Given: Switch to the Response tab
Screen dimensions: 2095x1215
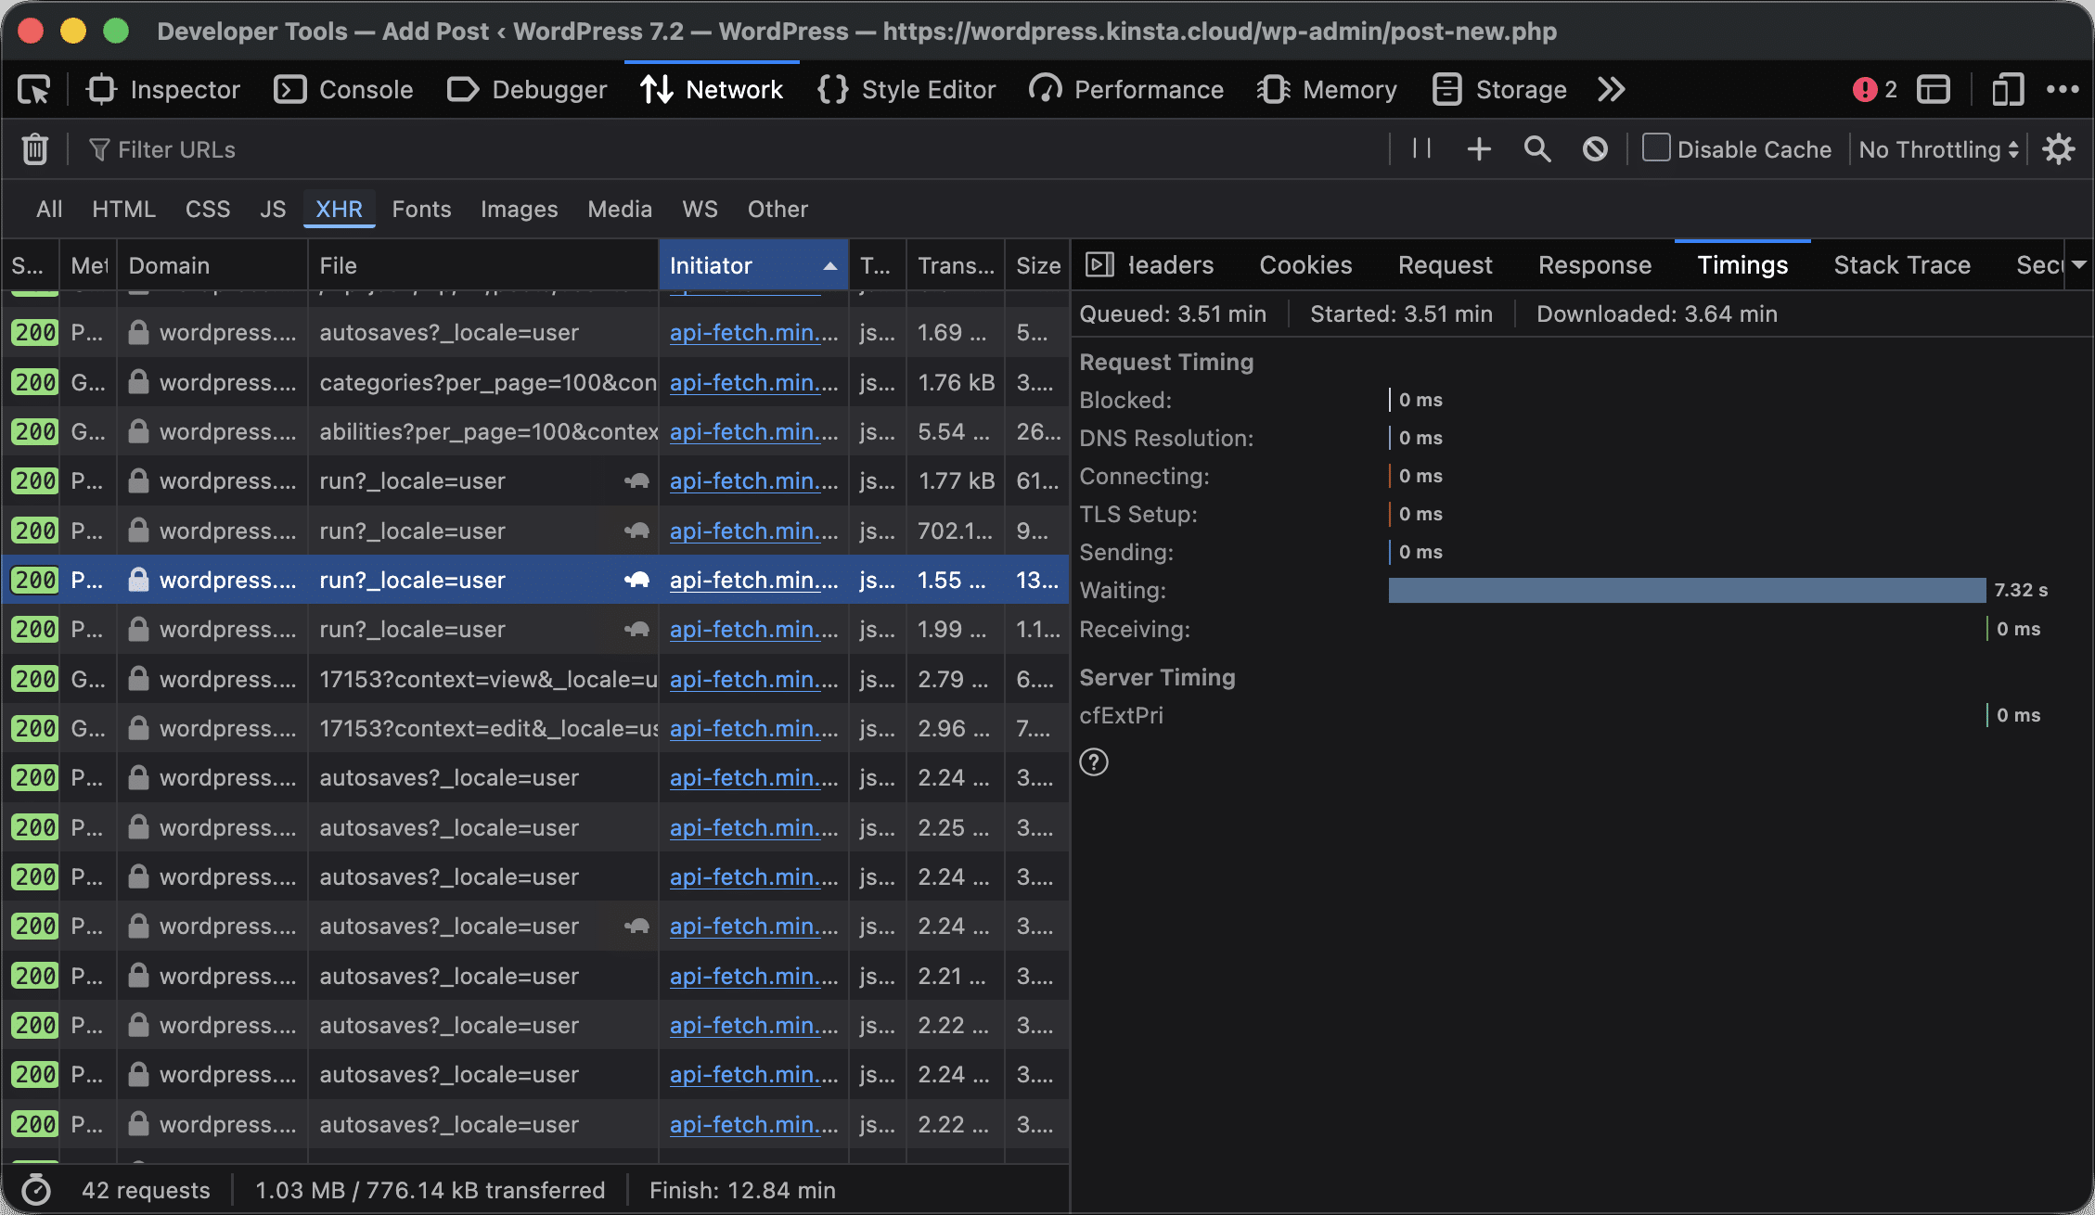Looking at the screenshot, I should pos(1595,265).
